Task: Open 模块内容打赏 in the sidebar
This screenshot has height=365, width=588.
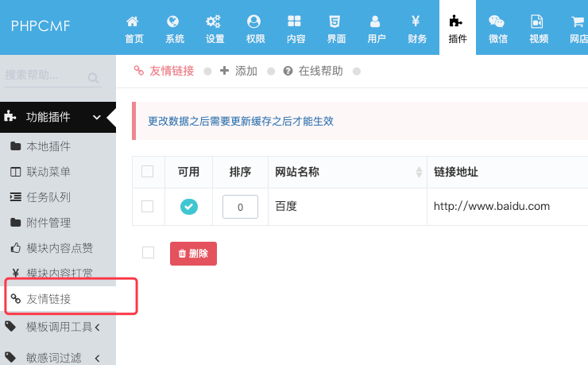Action: click(60, 273)
